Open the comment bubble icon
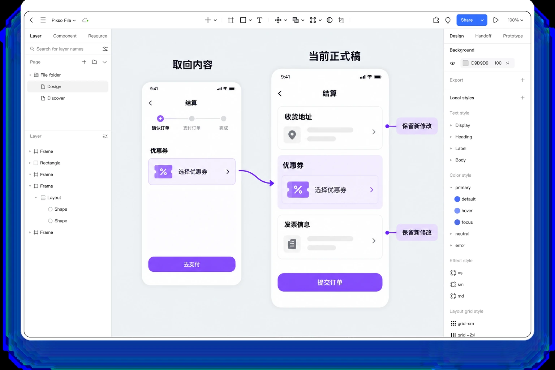The width and height of the screenshot is (555, 370). [x=448, y=20]
